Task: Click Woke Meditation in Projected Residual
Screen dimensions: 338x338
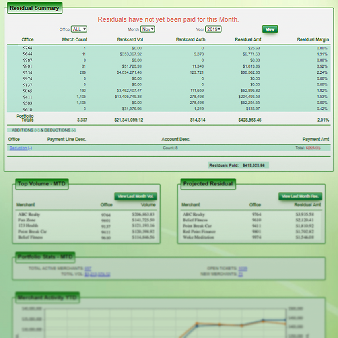Action: [x=198, y=237]
